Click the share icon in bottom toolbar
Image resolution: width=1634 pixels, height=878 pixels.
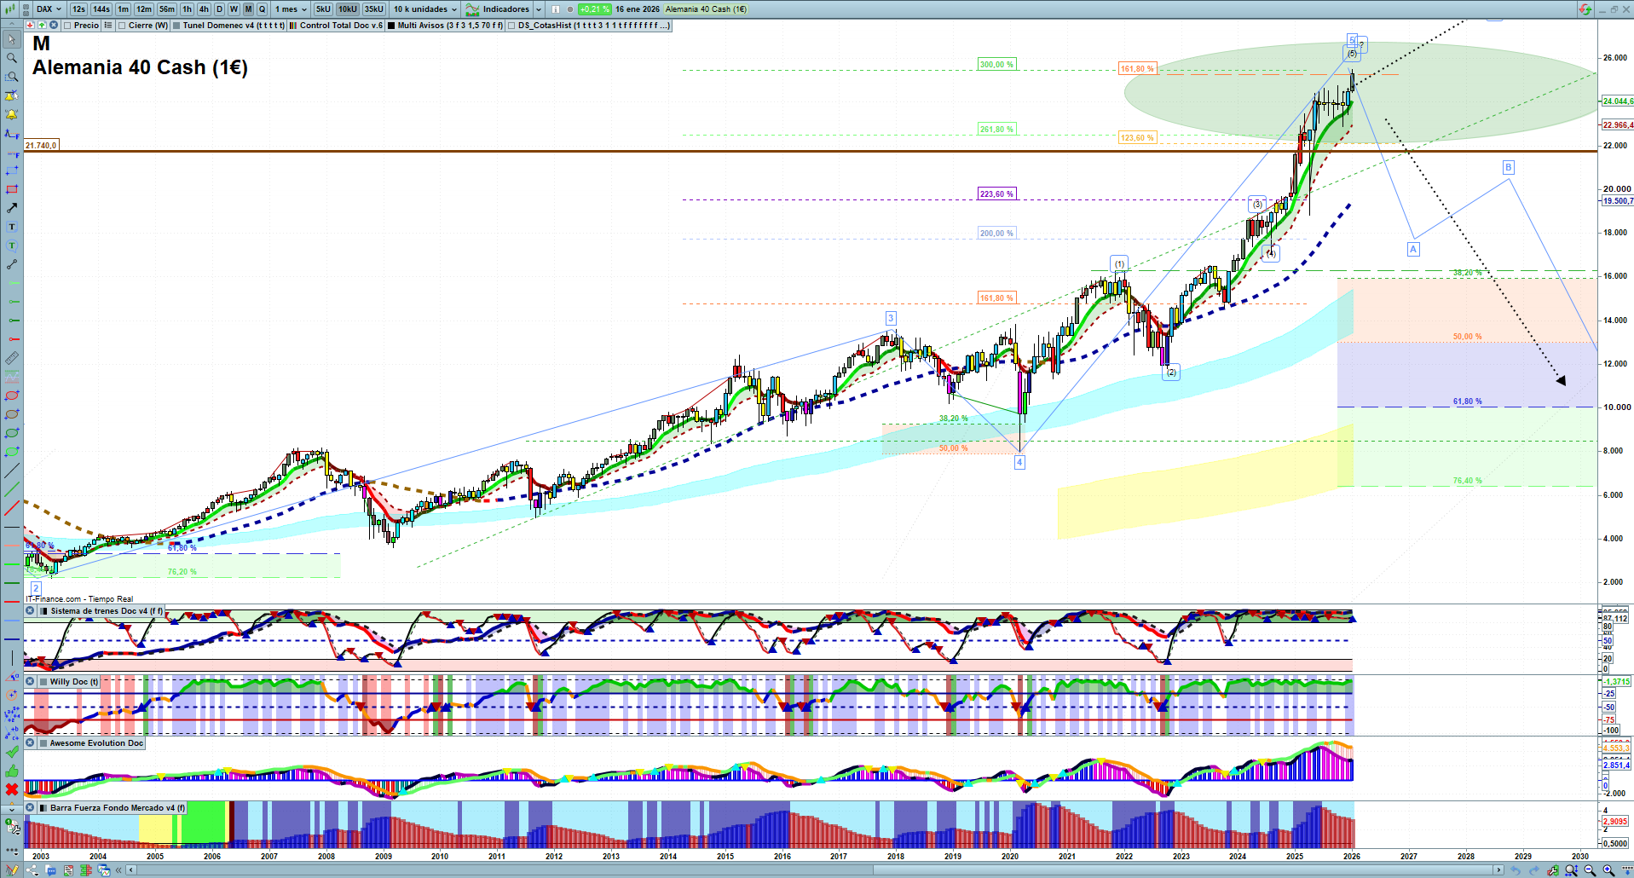coord(32,870)
